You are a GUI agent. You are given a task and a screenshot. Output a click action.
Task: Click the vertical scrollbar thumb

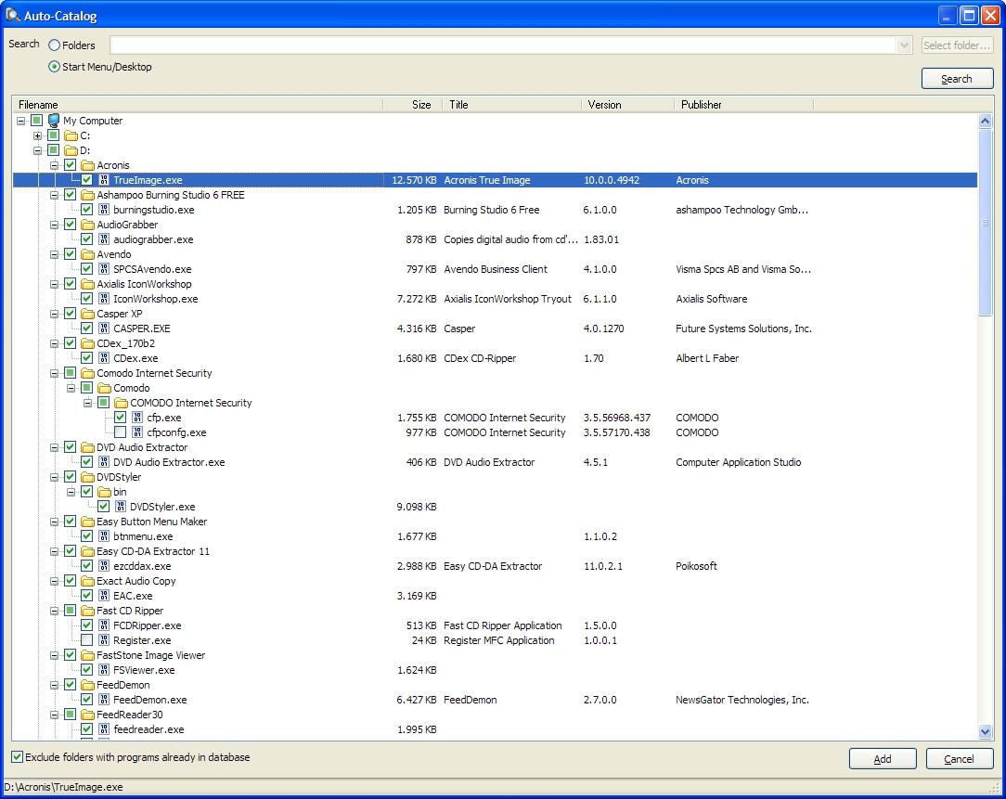(985, 223)
